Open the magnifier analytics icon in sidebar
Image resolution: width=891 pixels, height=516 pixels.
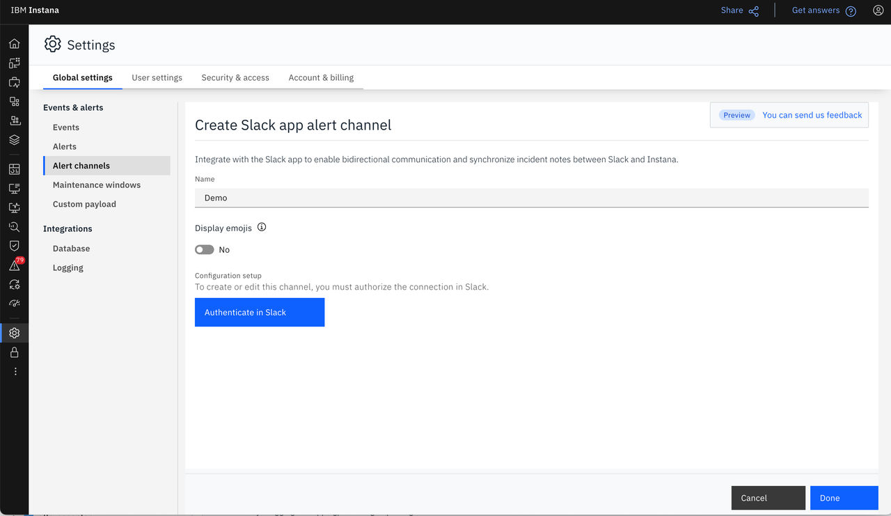coord(14,227)
